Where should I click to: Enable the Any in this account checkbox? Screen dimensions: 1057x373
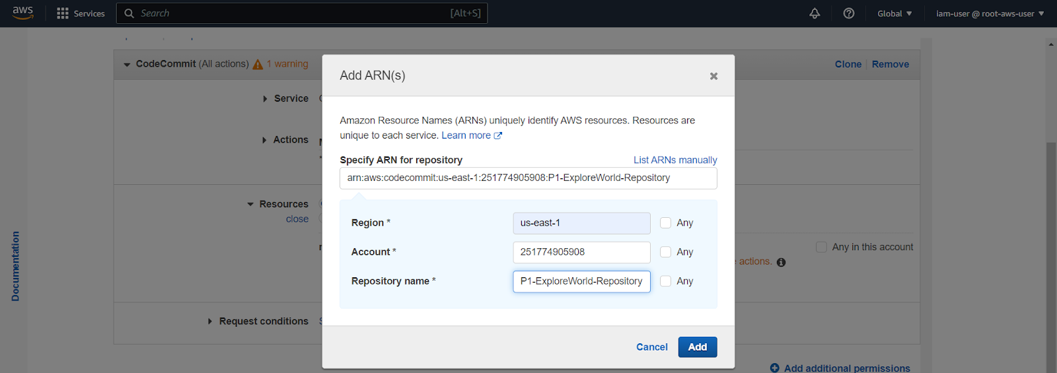[x=821, y=247]
